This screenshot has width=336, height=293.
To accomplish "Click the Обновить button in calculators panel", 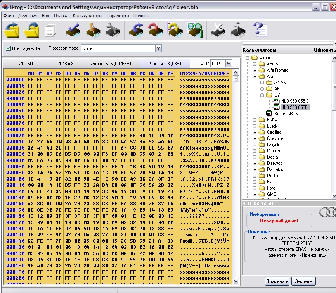I will (x=325, y=50).
